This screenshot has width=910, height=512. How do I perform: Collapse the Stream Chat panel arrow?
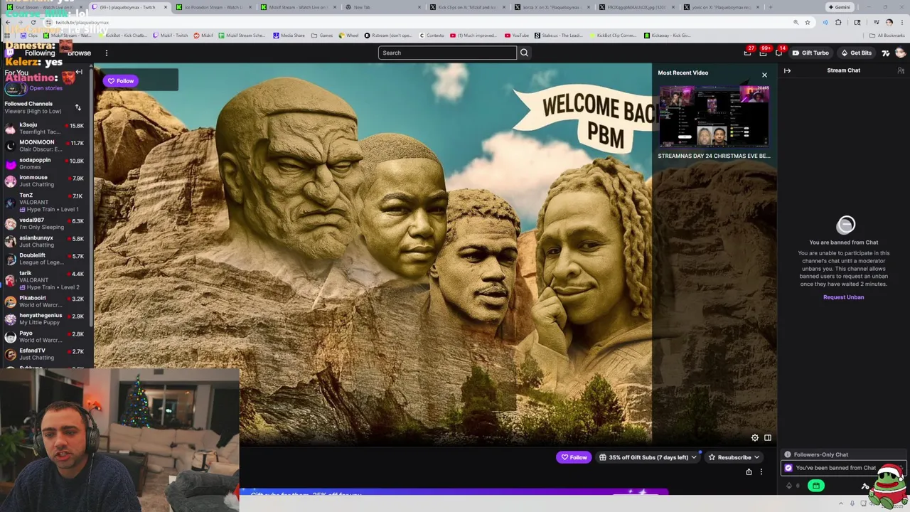point(787,70)
